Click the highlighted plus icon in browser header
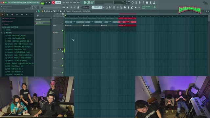210x118 pixels. click(2, 14)
